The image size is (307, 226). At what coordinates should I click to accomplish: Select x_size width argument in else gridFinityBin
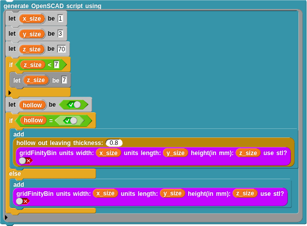105,193
